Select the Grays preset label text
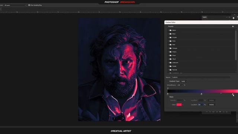 click(174, 55)
